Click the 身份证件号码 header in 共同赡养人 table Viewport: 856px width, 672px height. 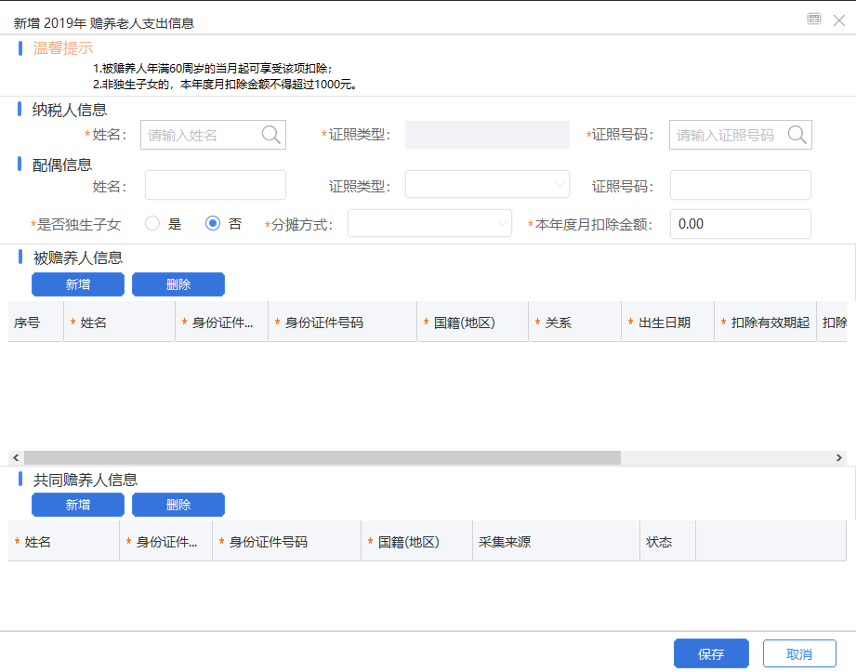click(286, 542)
